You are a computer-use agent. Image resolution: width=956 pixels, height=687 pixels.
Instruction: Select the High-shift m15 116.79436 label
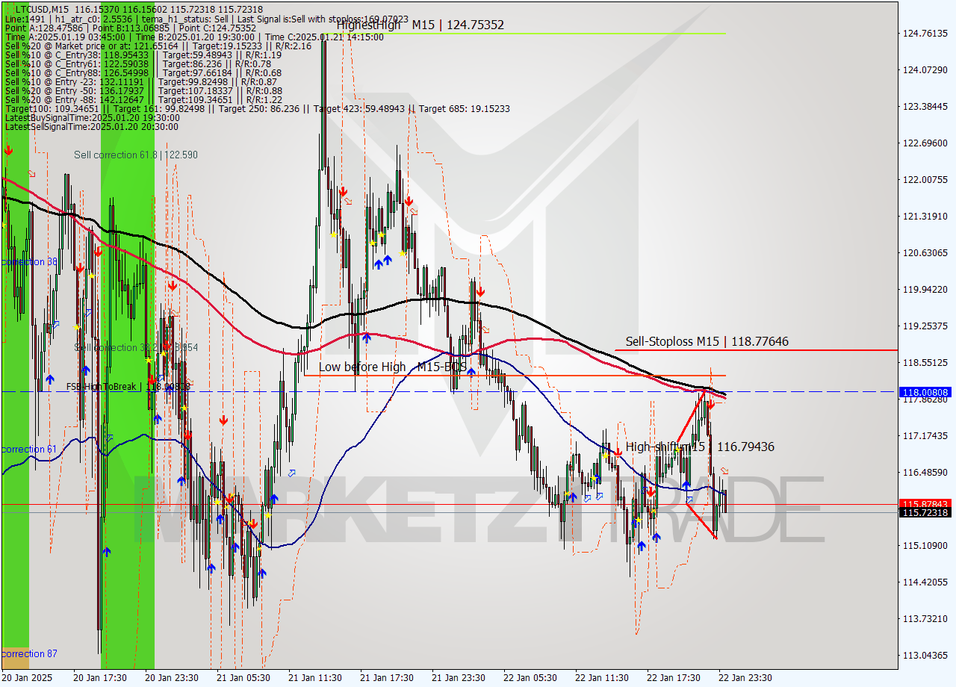point(700,447)
